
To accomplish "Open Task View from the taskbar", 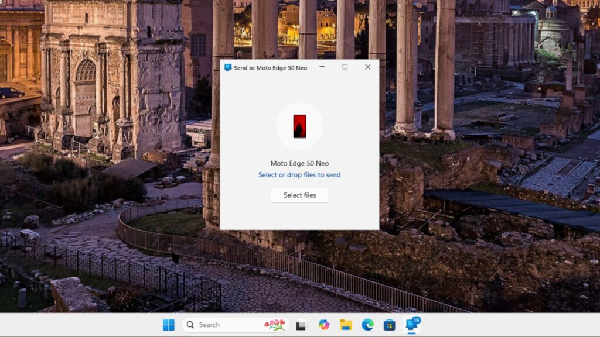I will [301, 325].
